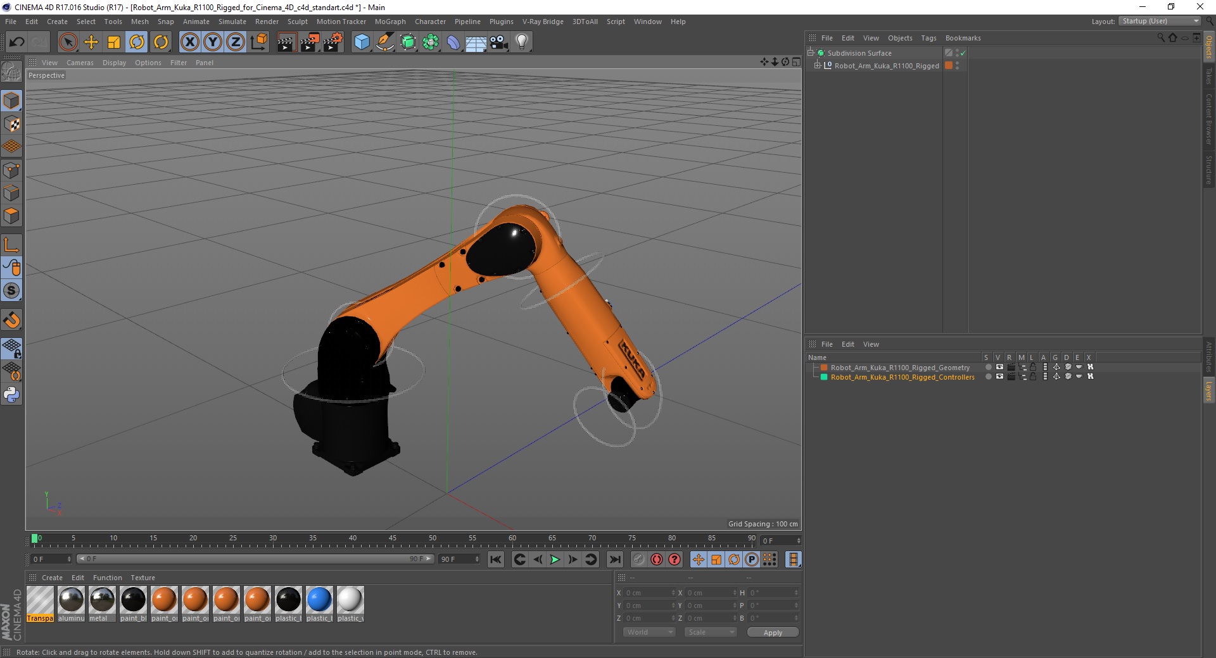The width and height of the screenshot is (1216, 658).
Task: Switch the coordinate system icon
Action: [x=258, y=42]
